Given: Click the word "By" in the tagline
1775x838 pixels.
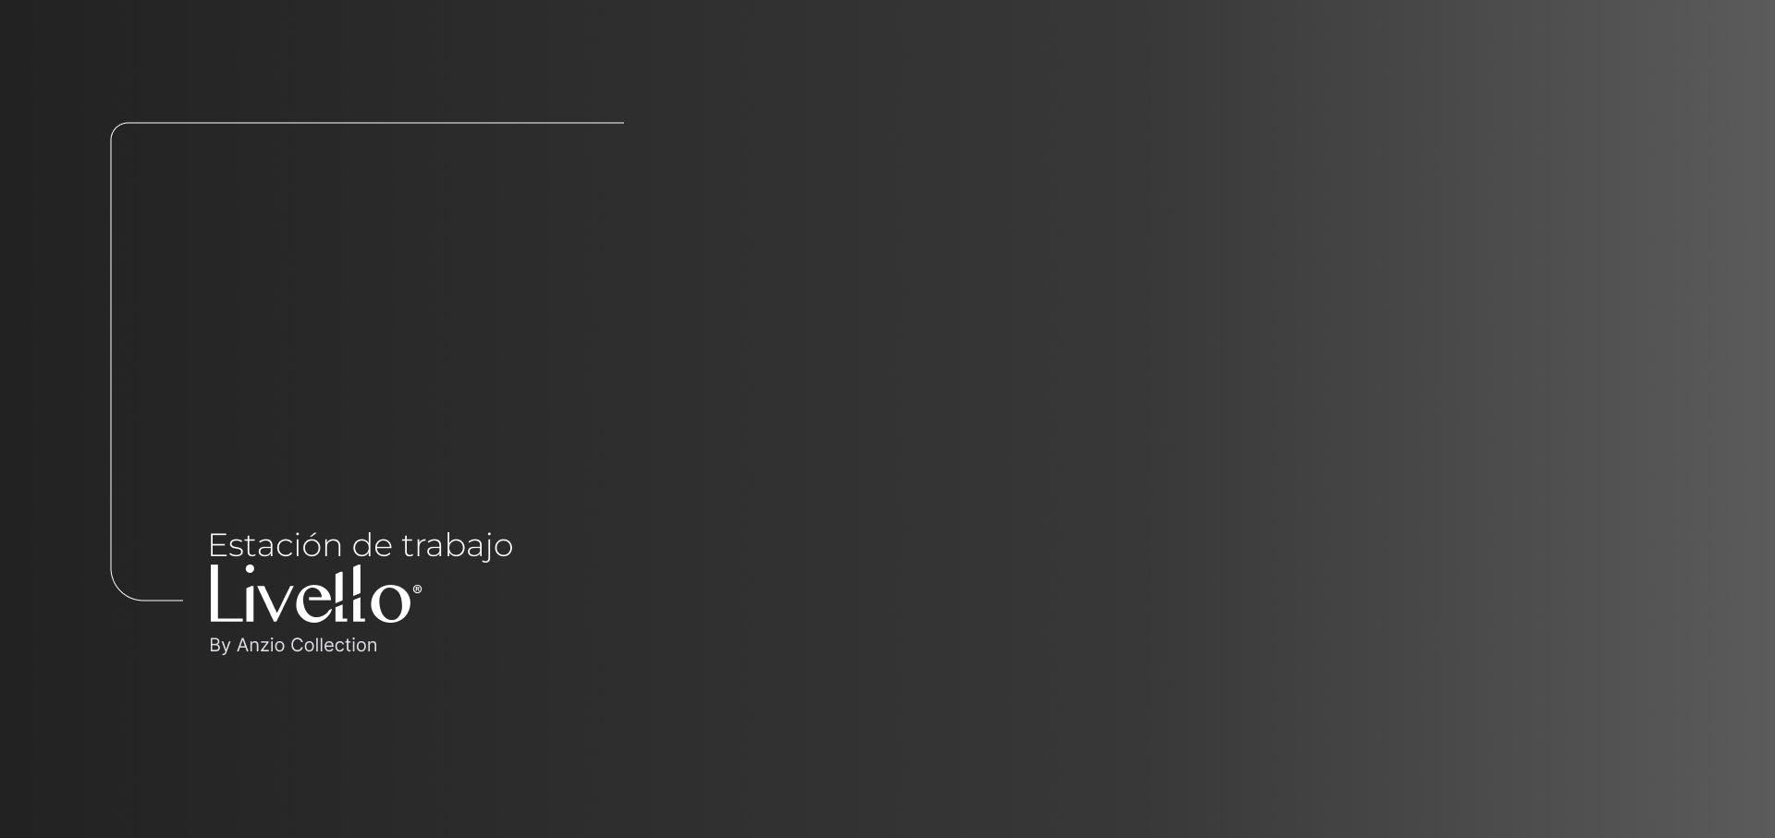Looking at the screenshot, I should [220, 646].
